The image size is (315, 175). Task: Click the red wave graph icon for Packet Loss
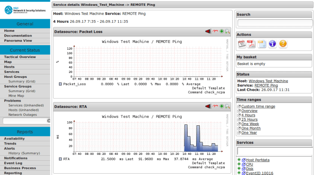216,31
